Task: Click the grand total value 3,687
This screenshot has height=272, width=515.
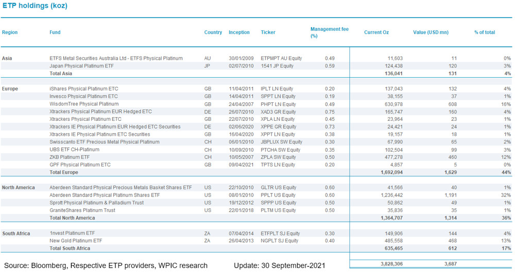Action: pyautogui.click(x=450, y=264)
